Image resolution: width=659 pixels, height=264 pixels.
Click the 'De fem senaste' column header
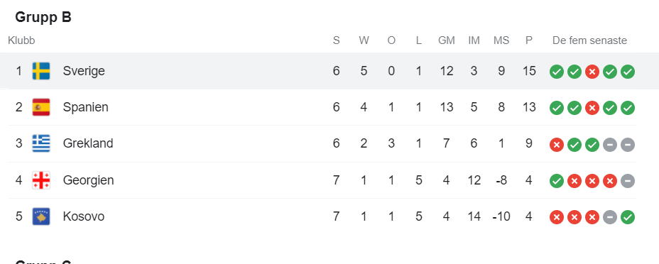(x=589, y=40)
